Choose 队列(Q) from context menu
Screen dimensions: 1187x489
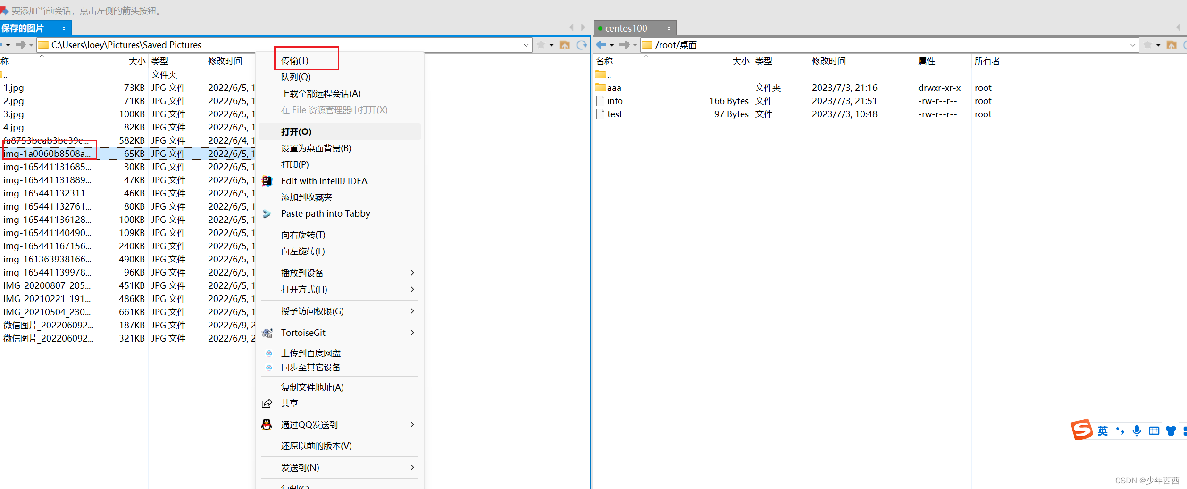tap(340, 77)
